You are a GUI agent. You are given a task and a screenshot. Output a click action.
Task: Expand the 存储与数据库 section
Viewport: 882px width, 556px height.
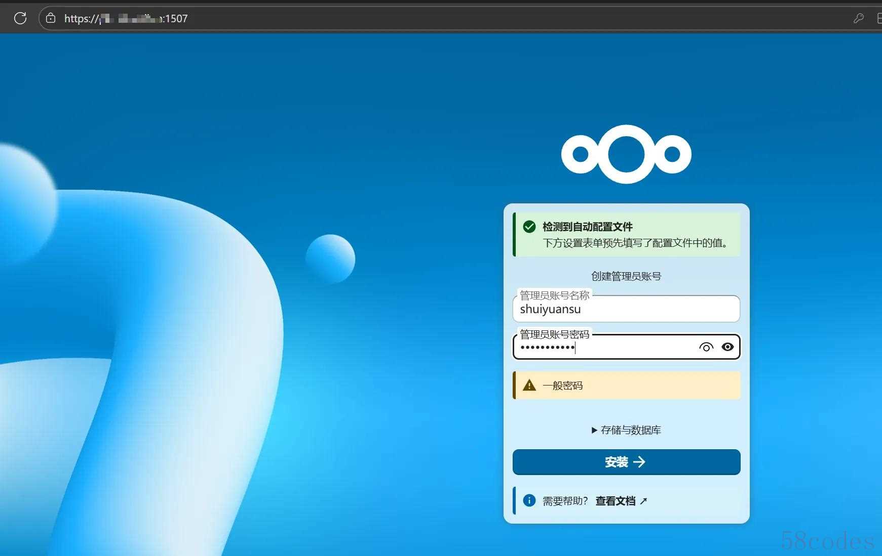[630, 430]
